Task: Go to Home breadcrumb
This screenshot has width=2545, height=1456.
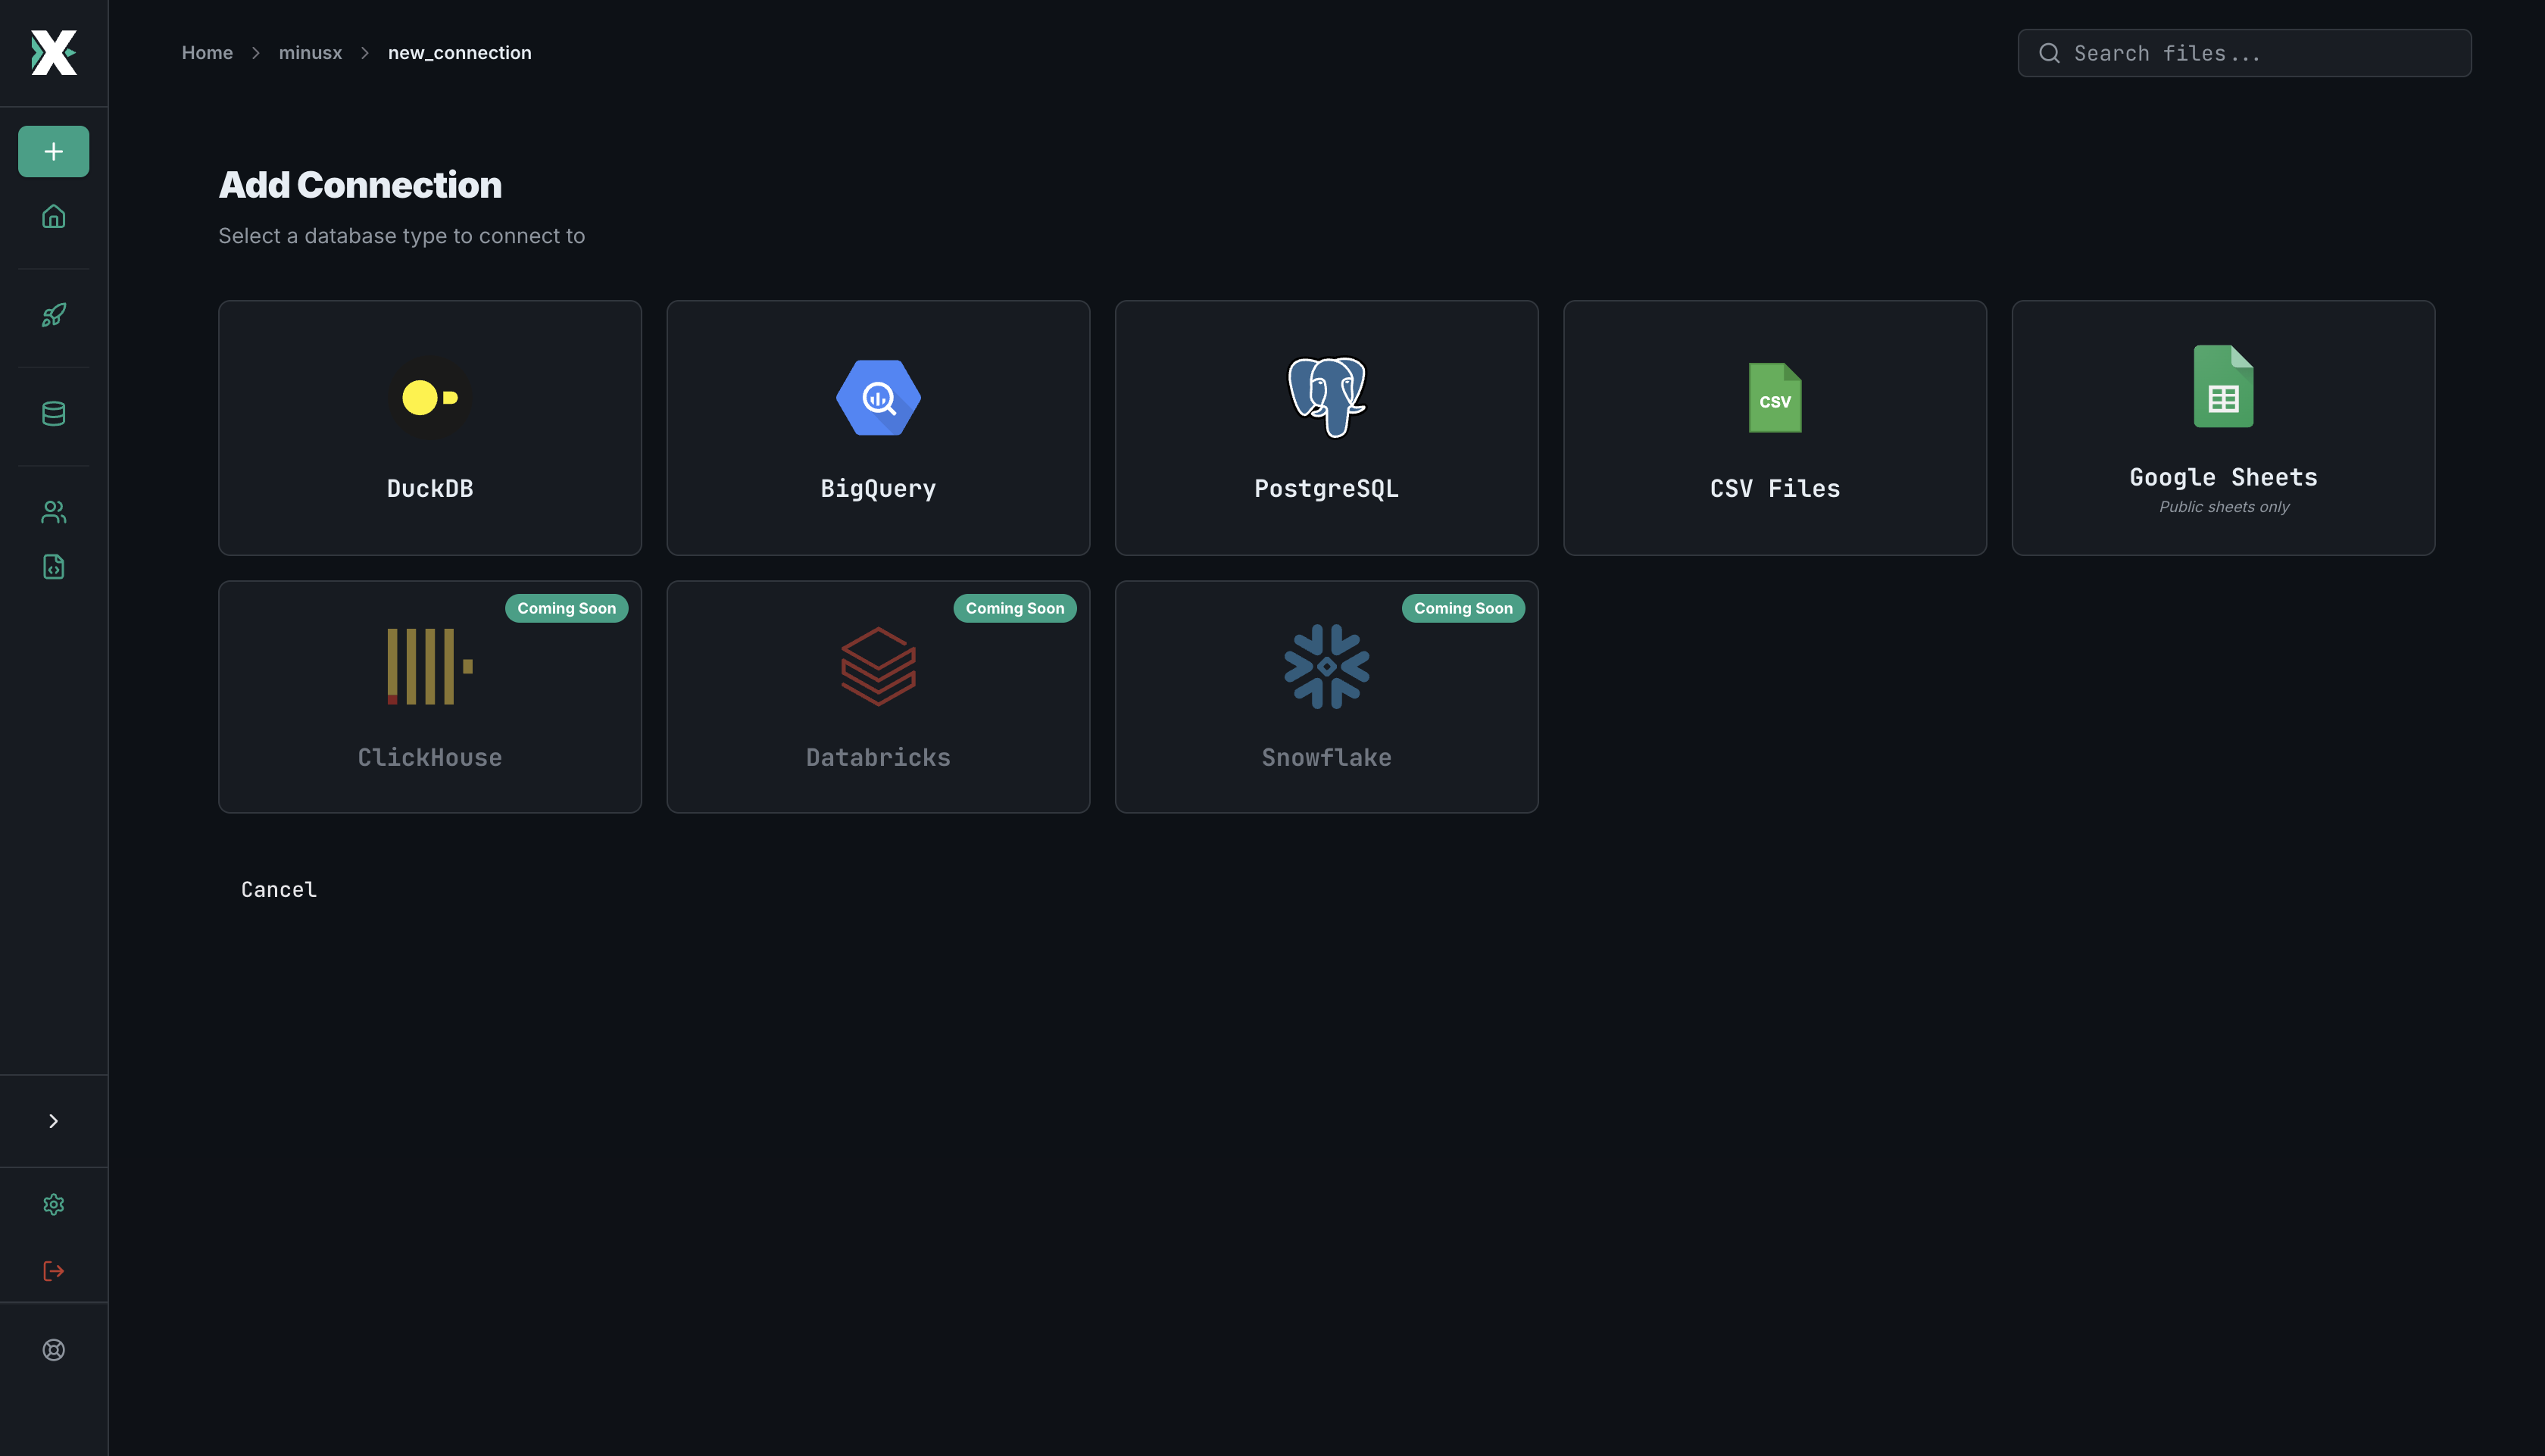Action: tap(207, 53)
